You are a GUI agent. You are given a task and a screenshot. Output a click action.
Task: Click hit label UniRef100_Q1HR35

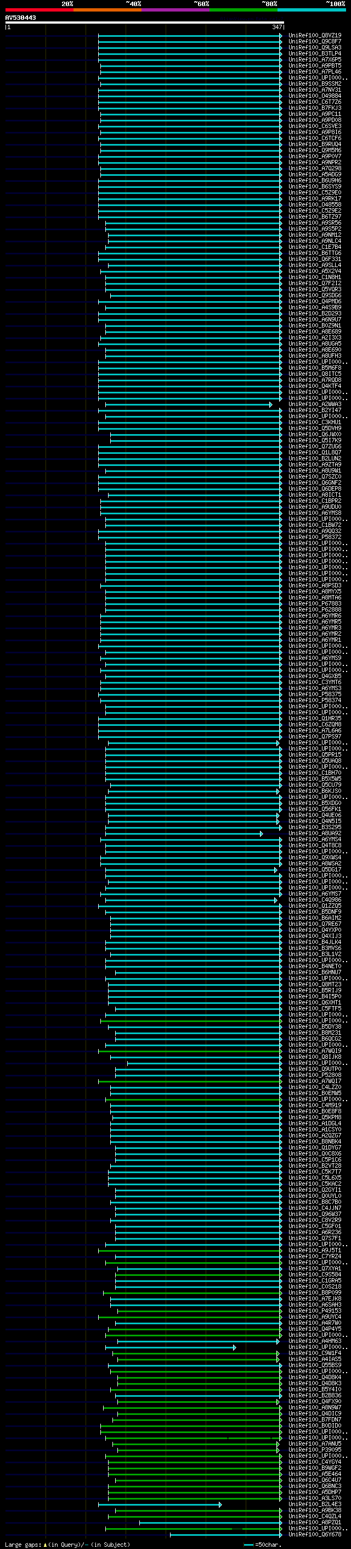pos(315,719)
